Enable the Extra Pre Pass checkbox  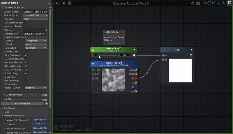(26, 81)
